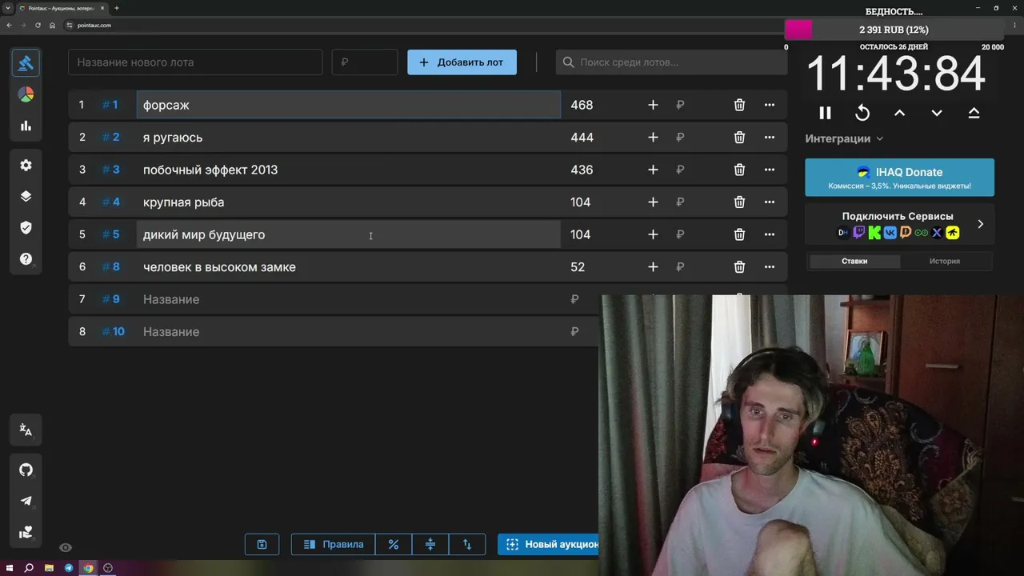Click the layers icon in sidebar
The height and width of the screenshot is (576, 1024).
pos(26,196)
